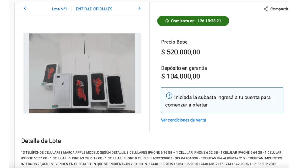
Task: Click the share icon
Action: tap(266, 9)
